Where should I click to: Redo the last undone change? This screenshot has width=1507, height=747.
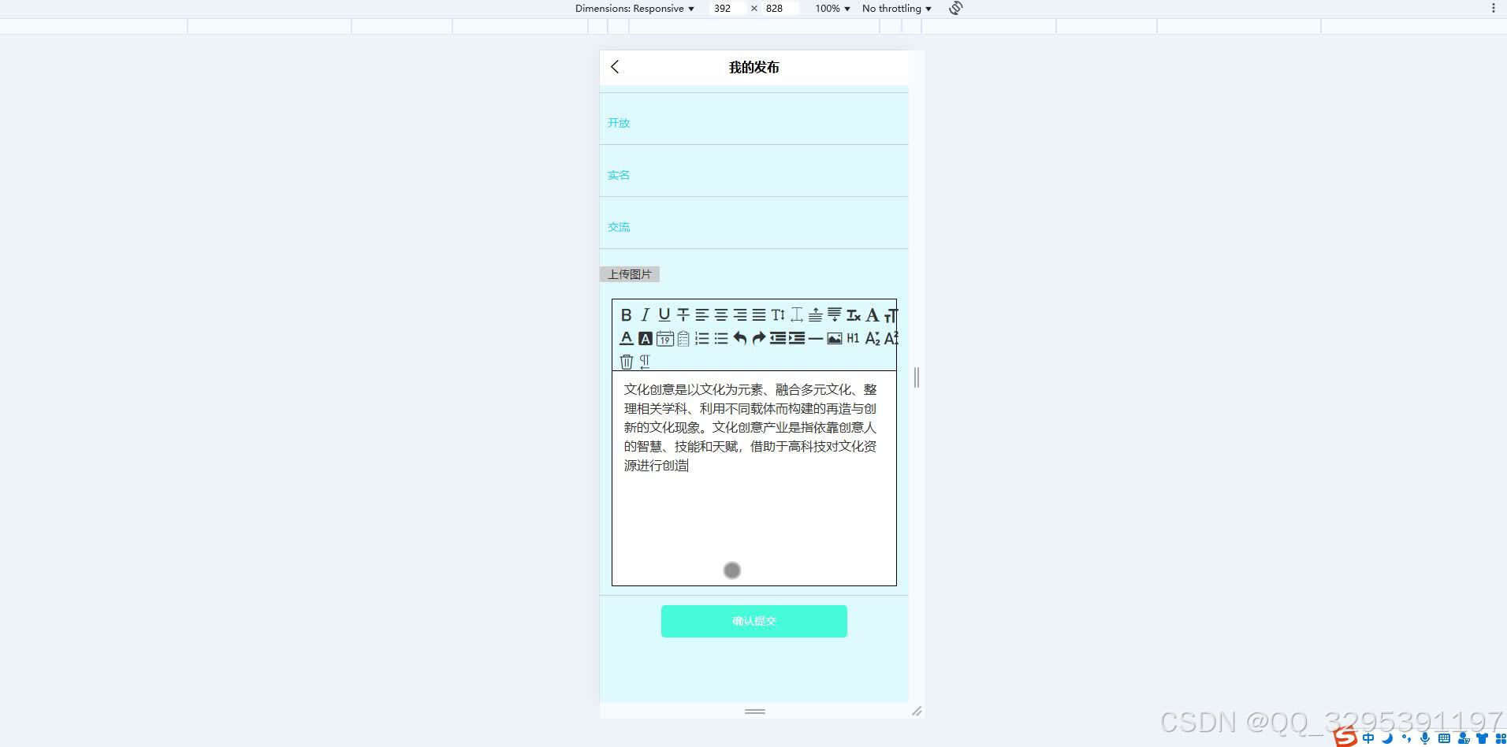(x=757, y=338)
